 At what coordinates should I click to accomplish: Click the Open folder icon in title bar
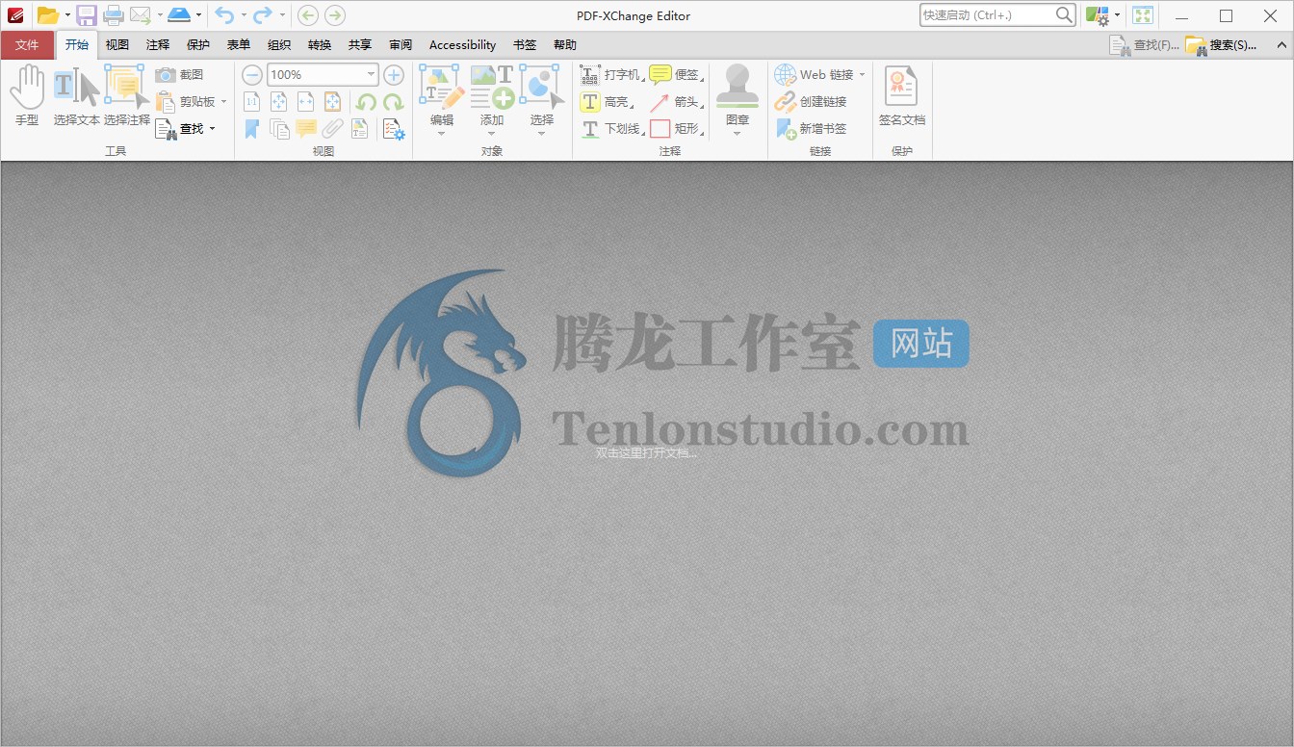click(x=47, y=14)
